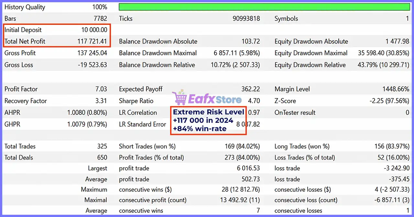Select Expected Payoff value 362.22
This screenshot has height=217, width=414.
(251, 89)
